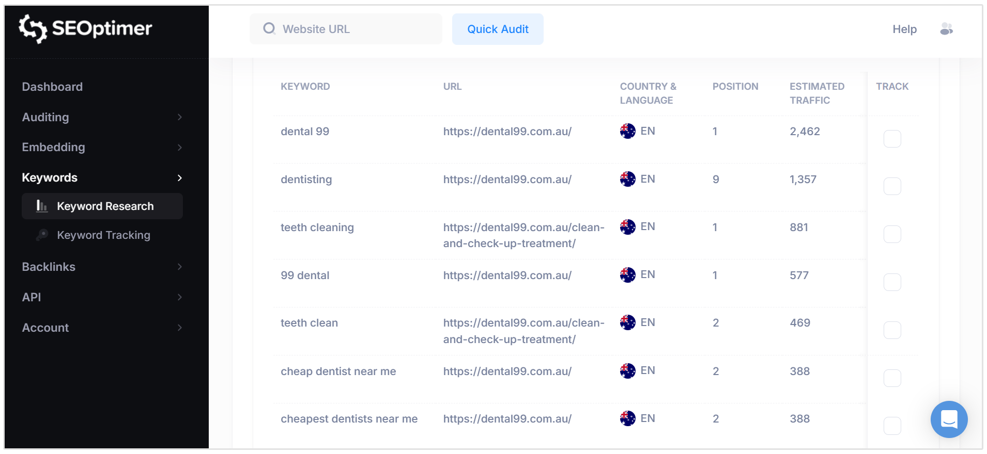Select the Keyword Research chart icon

click(41, 206)
